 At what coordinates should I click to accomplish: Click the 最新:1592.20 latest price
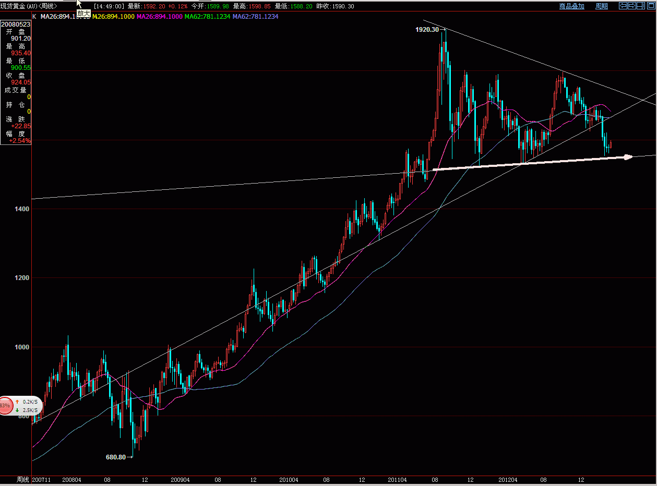click(147, 6)
